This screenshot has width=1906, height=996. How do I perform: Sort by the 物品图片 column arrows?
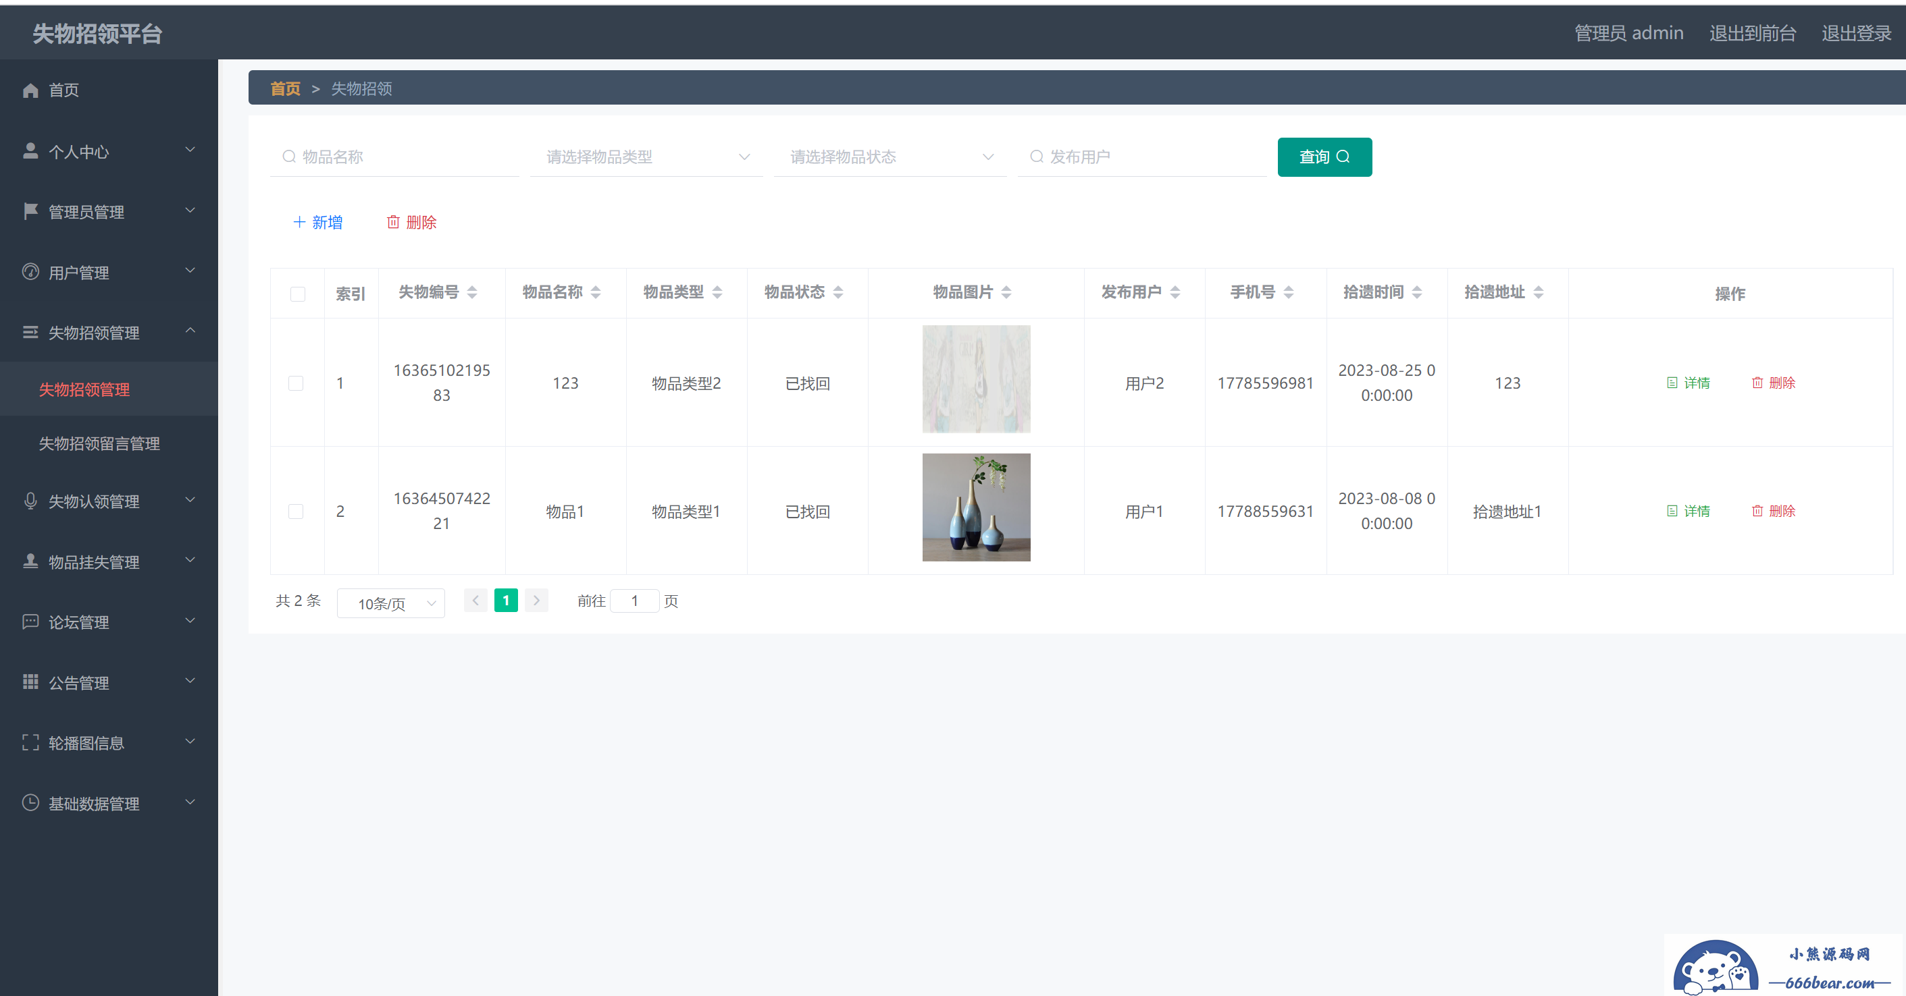pos(1006,292)
